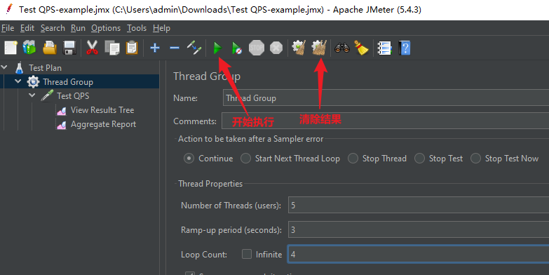The width and height of the screenshot is (549, 275).
Task: Click the Aggregate Report listener icon
Action: click(x=62, y=124)
